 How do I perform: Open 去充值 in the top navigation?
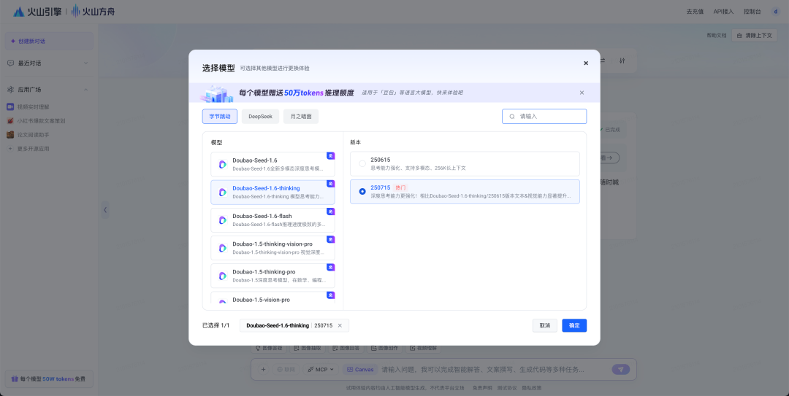coord(695,12)
